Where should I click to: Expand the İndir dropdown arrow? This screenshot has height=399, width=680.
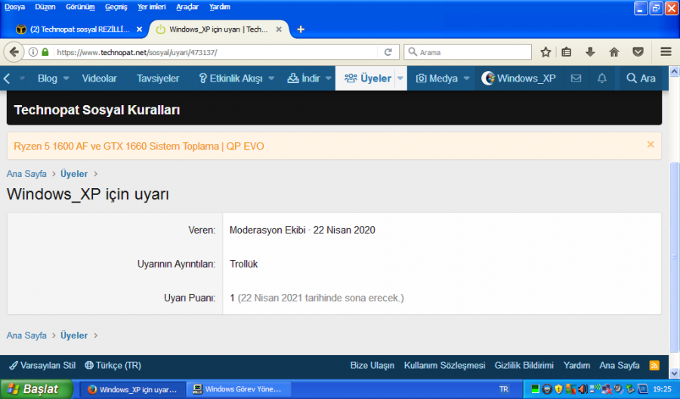coord(329,79)
